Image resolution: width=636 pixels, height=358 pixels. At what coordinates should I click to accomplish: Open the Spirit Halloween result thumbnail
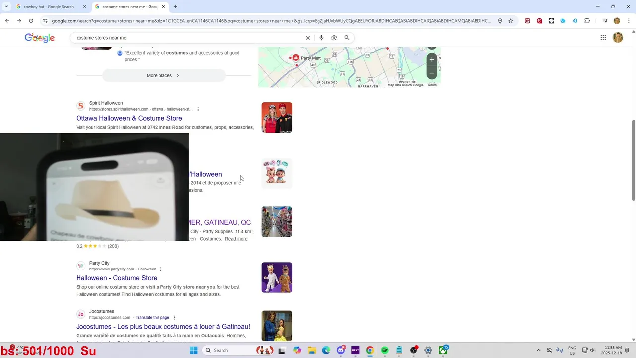(277, 118)
